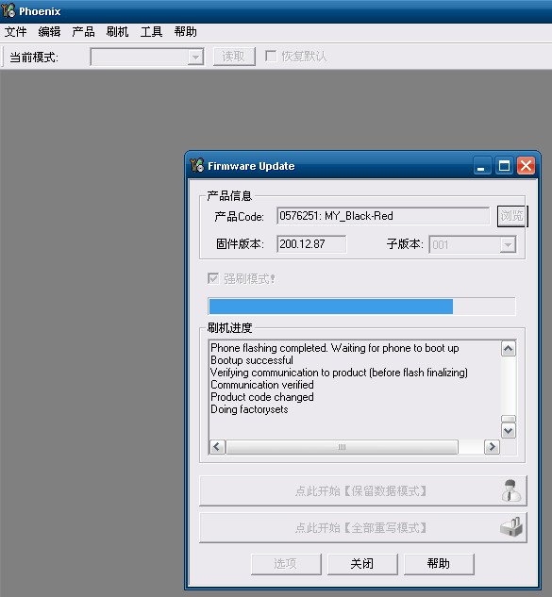
Task: Click the Firmware Update dialog title icon
Action: [197, 165]
